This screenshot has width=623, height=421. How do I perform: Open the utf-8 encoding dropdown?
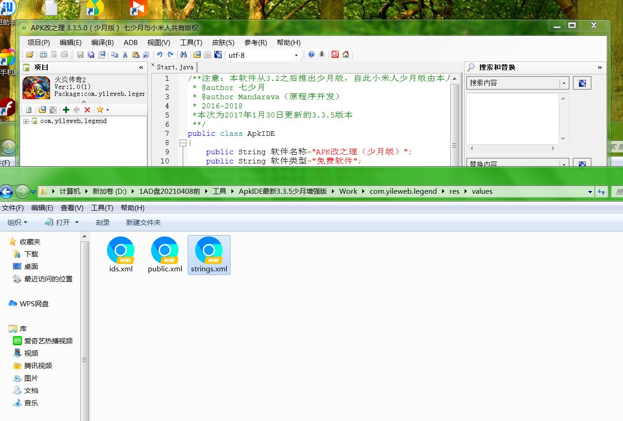coord(296,56)
